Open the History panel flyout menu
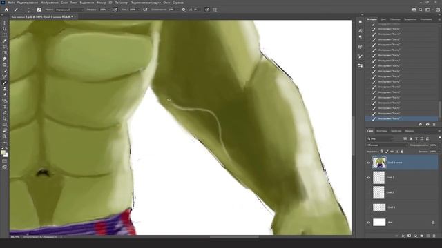442x248 pixels. [x=439, y=19]
